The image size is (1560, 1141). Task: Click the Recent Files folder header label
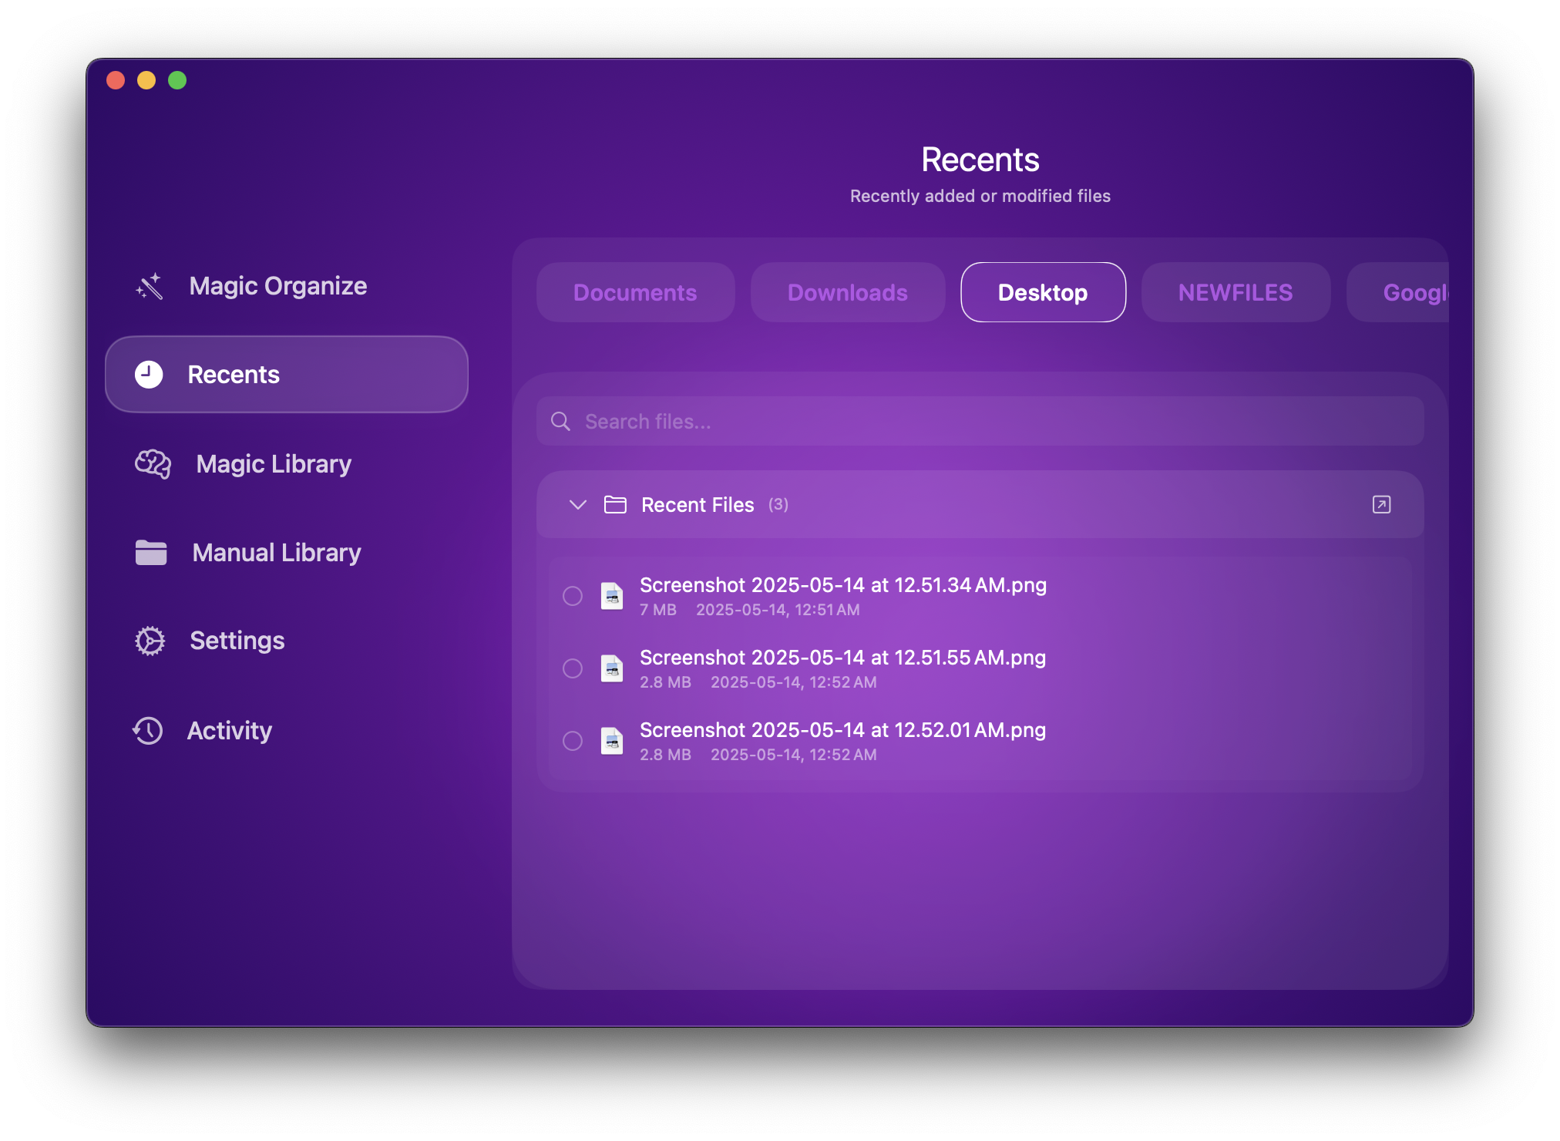697,505
